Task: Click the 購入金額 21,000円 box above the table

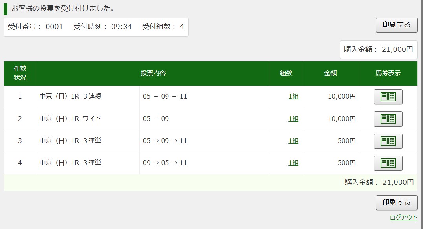Action: 378,49
